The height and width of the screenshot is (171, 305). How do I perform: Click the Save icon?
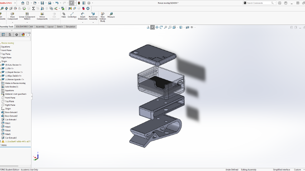[x=42, y=3]
